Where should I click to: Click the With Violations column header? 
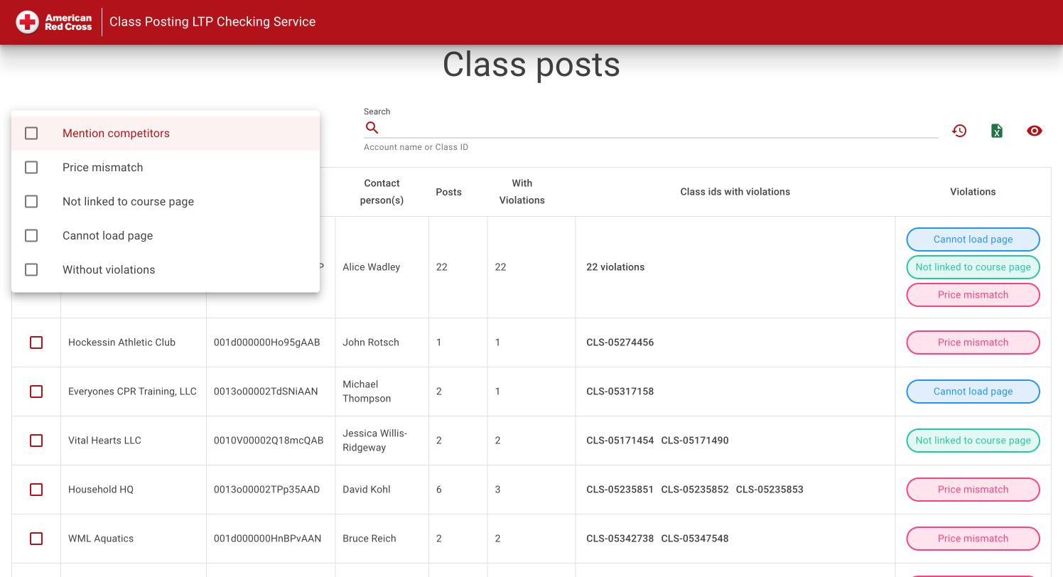tap(522, 192)
